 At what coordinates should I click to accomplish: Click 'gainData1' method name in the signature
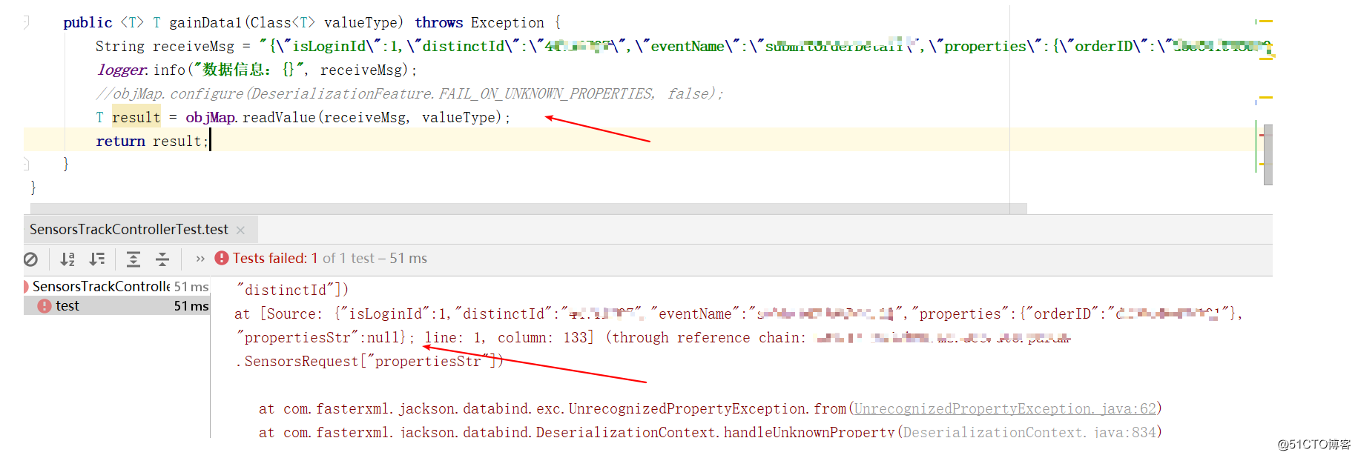click(x=206, y=23)
